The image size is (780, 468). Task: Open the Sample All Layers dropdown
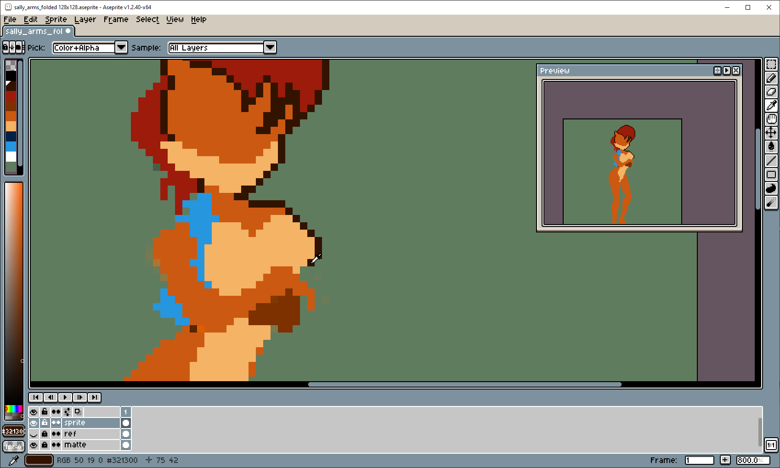pyautogui.click(x=270, y=47)
